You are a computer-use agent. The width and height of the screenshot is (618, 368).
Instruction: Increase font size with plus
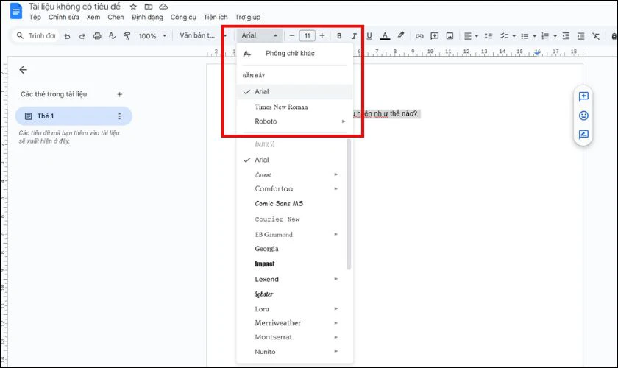322,36
